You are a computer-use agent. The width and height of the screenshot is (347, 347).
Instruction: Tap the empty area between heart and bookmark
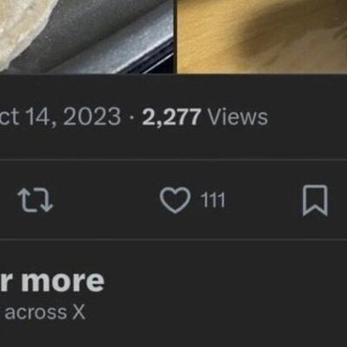point(264,200)
